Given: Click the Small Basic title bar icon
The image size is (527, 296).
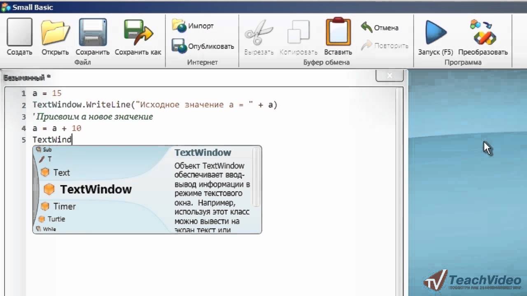Looking at the screenshot, I should pyautogui.click(x=6, y=7).
